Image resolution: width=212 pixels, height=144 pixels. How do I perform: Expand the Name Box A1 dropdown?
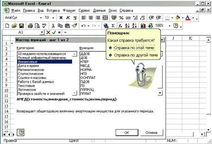[x=42, y=32]
